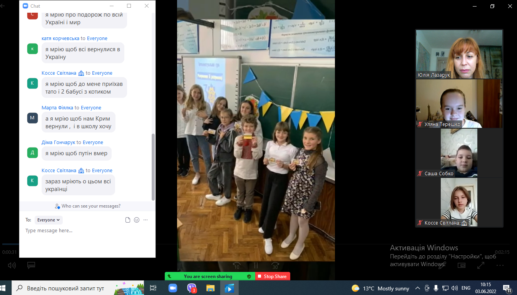The width and height of the screenshot is (517, 295).
Task: Open the chat more options menu
Action: [x=146, y=220]
